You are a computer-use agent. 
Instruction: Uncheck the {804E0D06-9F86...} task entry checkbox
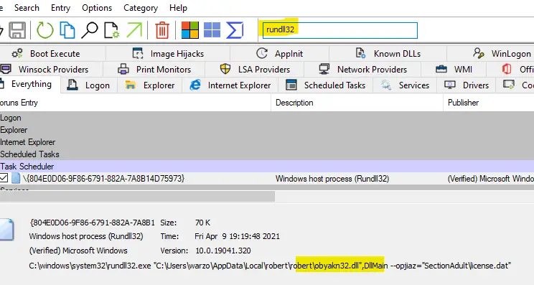click(4, 178)
